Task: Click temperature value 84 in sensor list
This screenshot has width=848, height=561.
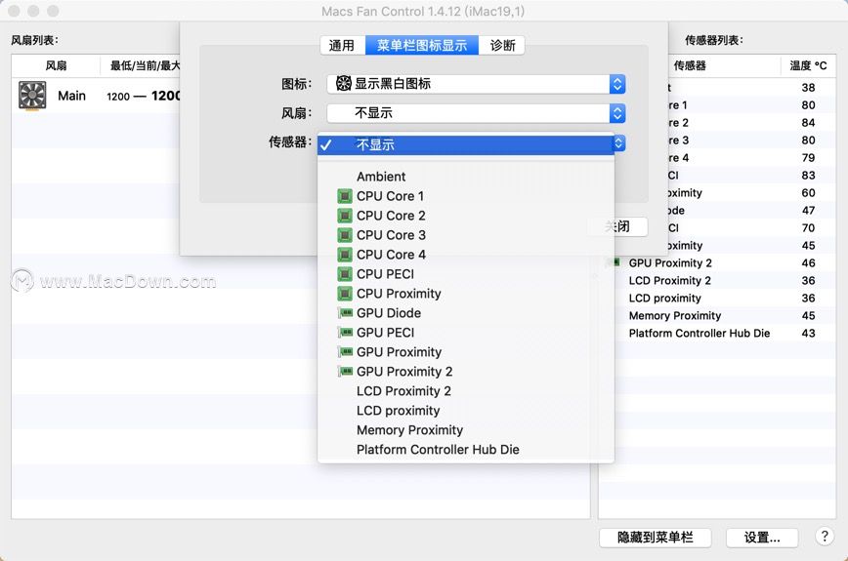Action: (x=809, y=123)
